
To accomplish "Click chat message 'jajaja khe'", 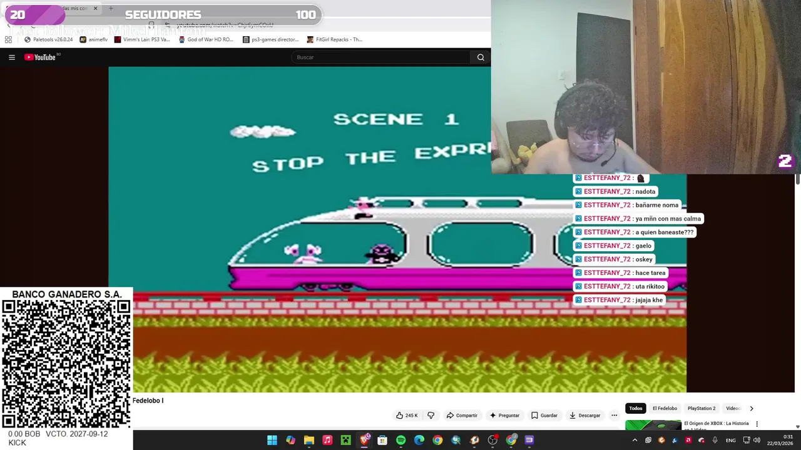I will (618, 300).
